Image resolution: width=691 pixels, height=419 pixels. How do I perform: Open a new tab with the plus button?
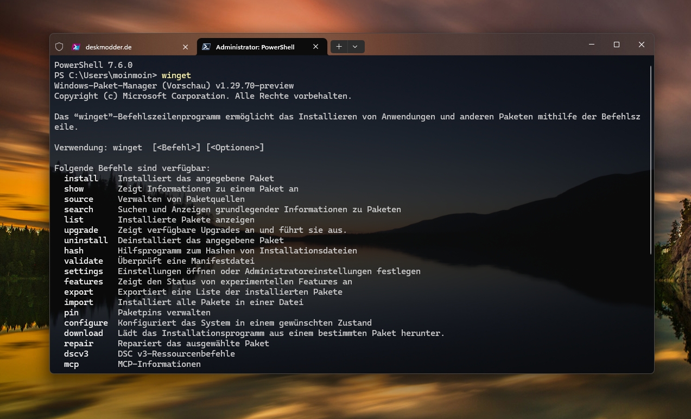339,47
